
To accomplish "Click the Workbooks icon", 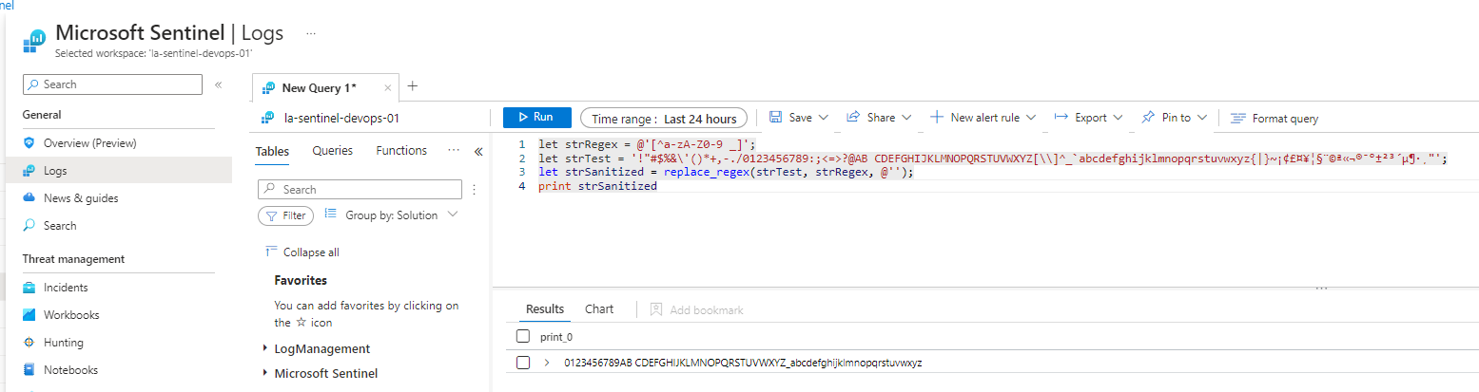I will click(x=29, y=315).
